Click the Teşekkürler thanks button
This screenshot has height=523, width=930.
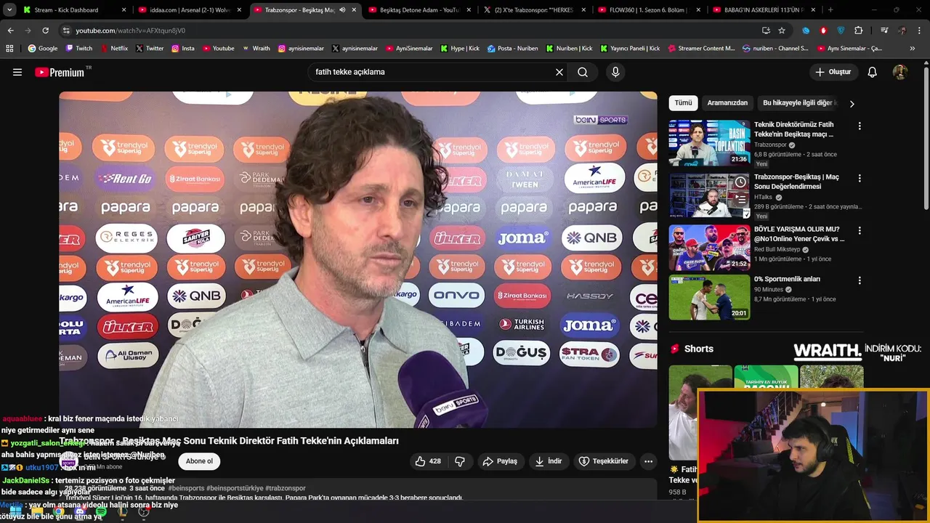coord(603,461)
